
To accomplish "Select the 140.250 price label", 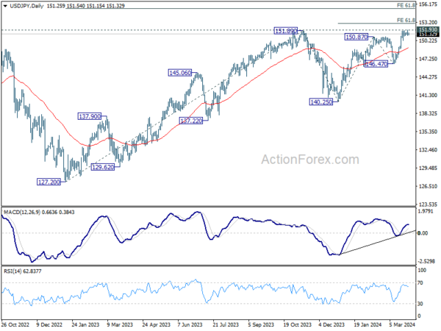I will [x=321, y=102].
